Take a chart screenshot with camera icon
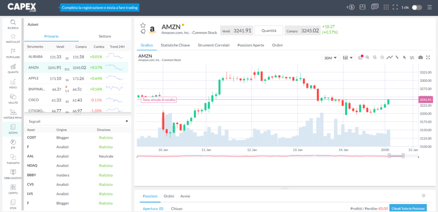 tap(420, 58)
